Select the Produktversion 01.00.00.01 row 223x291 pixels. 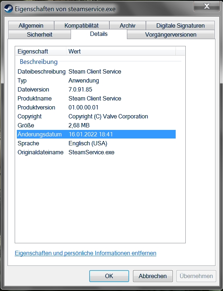pyautogui.click(x=96, y=107)
